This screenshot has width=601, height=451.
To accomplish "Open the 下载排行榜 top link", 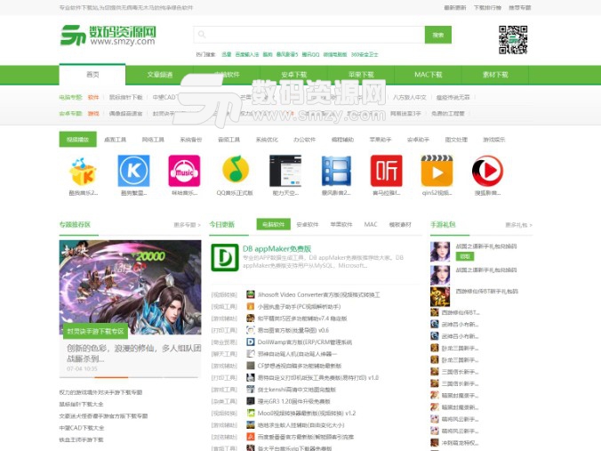I will click(x=487, y=8).
